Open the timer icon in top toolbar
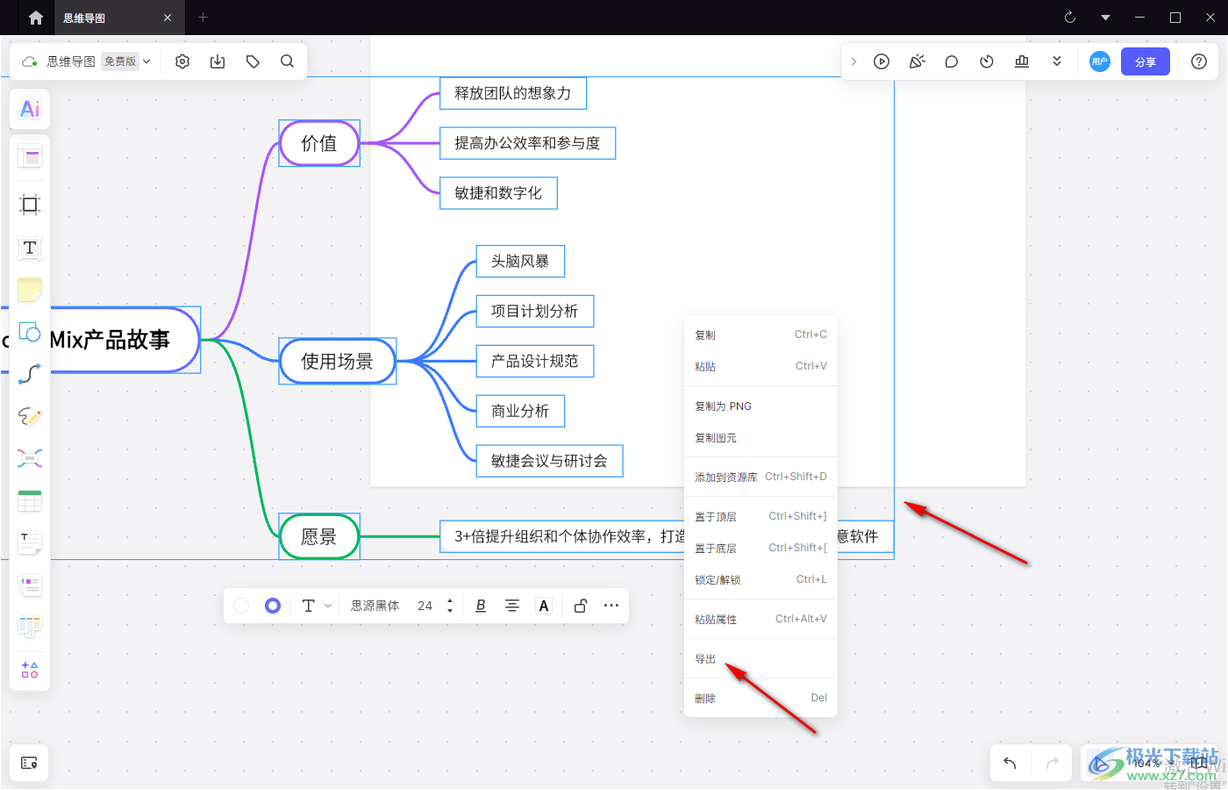Image resolution: width=1228 pixels, height=790 pixels. (987, 61)
